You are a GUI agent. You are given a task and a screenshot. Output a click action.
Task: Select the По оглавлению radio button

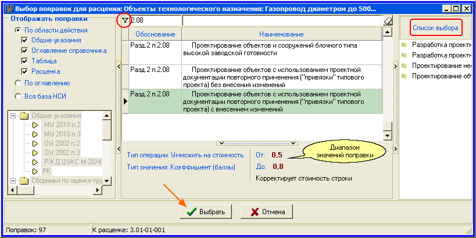pos(17,83)
